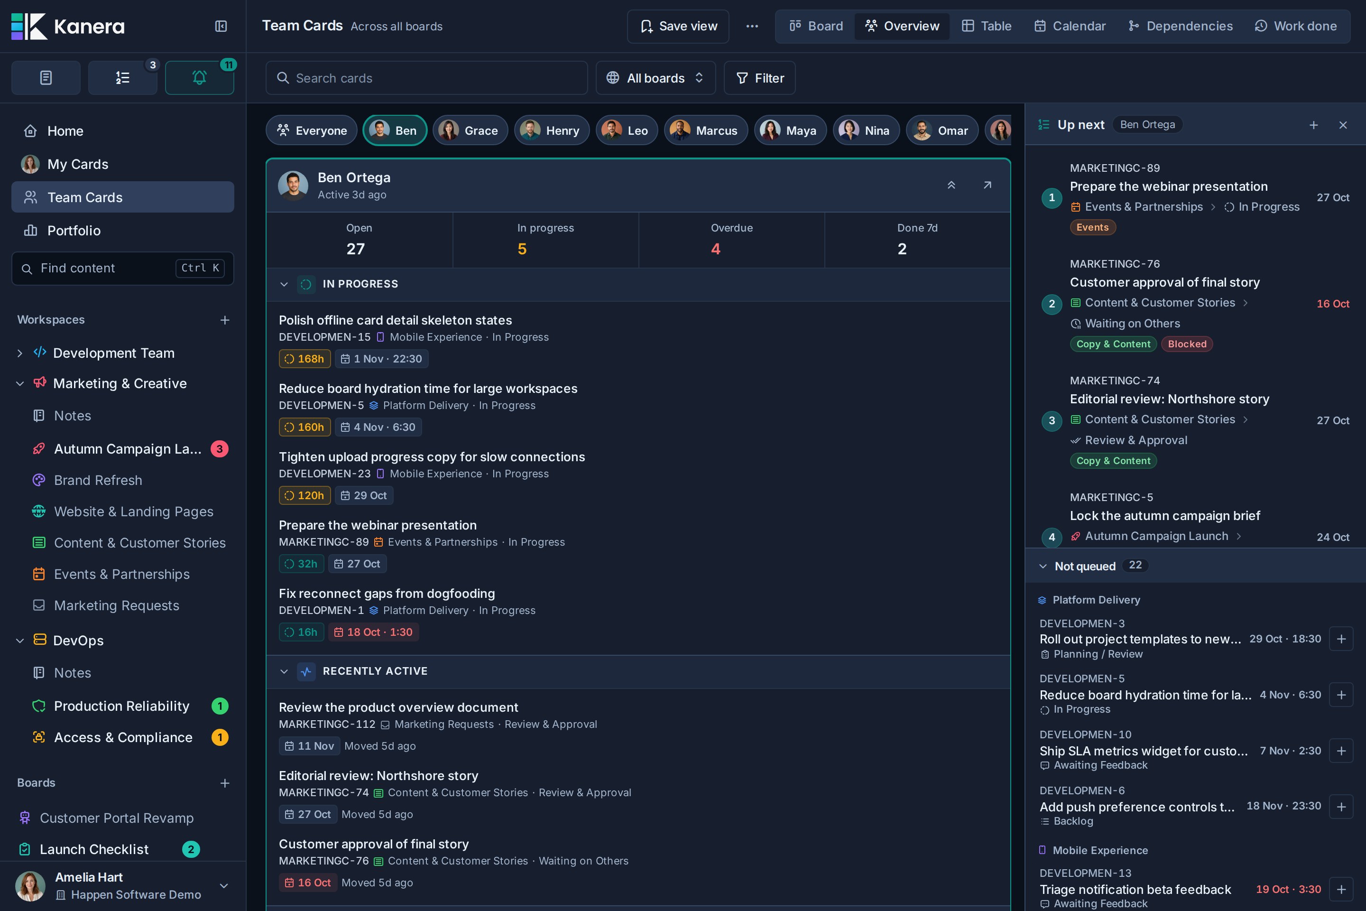Collapse the DevOps workspace
1366x911 pixels.
click(20, 640)
